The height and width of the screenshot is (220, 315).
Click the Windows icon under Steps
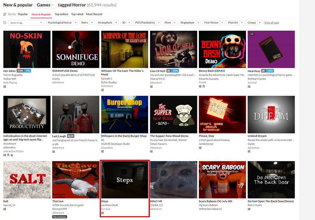(102, 213)
